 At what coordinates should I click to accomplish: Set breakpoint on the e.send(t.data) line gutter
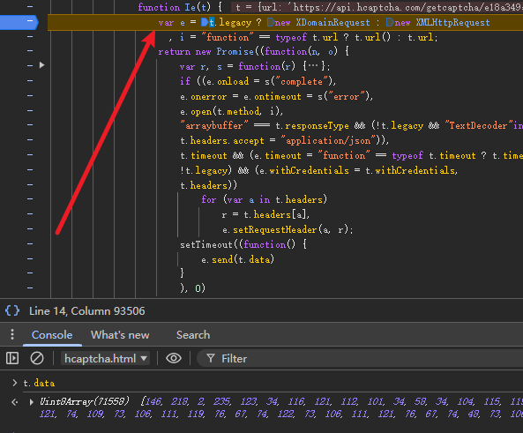click(x=30, y=259)
